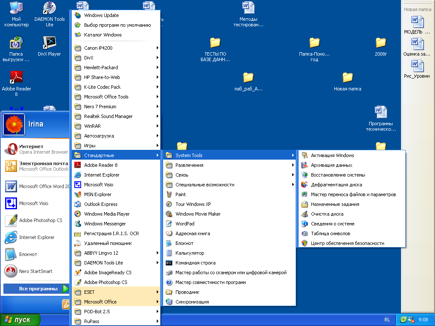Open Opera Internet Browser icon
Screen dimensions: 435x326
tap(11, 149)
